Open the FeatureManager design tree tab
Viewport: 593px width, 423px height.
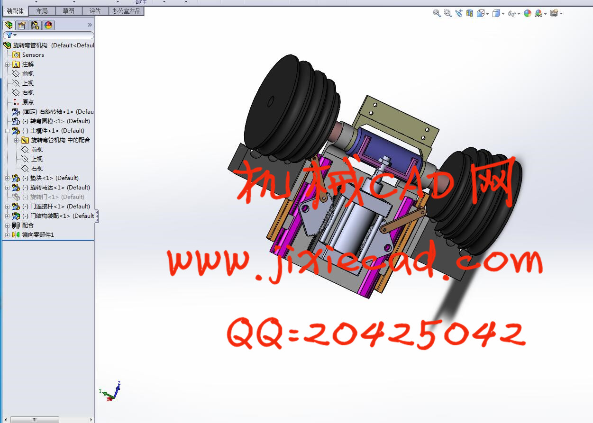(x=9, y=25)
